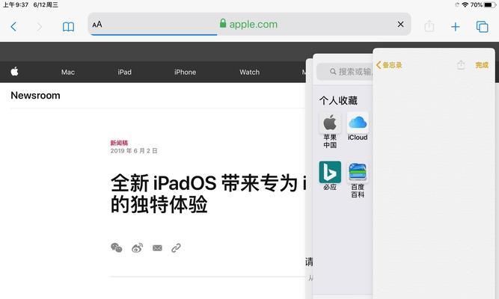
Task: Share the article via WeChat icon
Action: [x=117, y=247]
